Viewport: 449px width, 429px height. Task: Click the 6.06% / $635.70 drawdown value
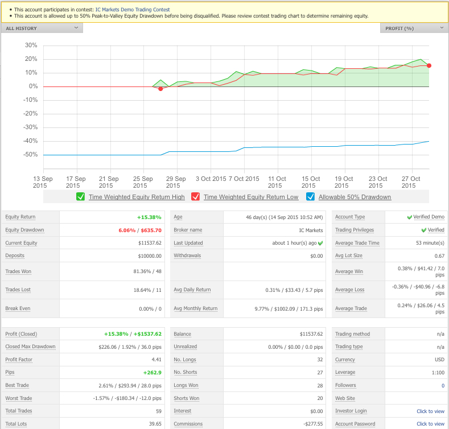point(140,230)
